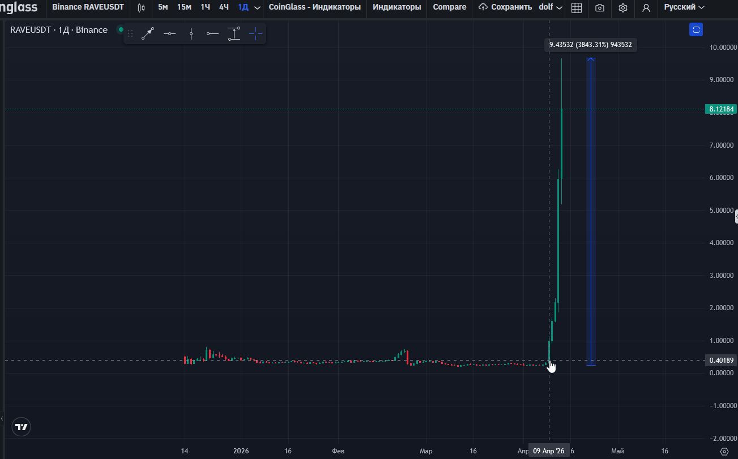Expand the left side panel arrow

[2, 419]
